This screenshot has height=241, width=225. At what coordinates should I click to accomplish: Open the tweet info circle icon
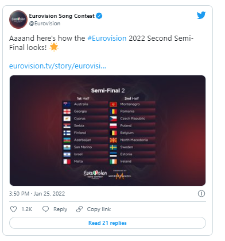201,193
